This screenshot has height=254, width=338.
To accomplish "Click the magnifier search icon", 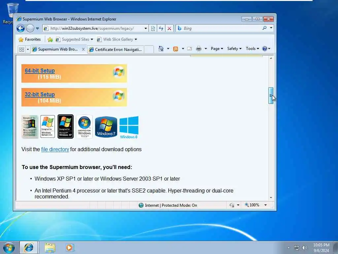I will [264, 28].
